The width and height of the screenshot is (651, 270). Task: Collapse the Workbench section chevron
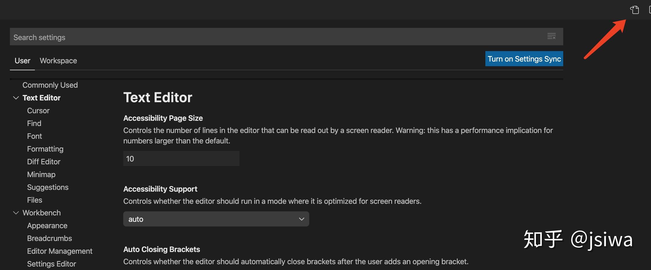pyautogui.click(x=16, y=213)
